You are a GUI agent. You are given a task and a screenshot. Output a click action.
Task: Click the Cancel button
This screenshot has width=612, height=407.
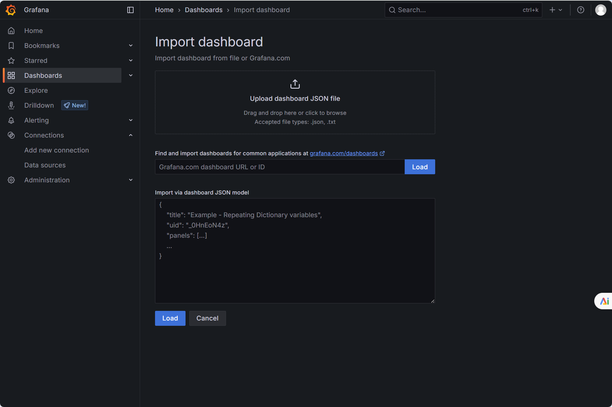coord(207,318)
